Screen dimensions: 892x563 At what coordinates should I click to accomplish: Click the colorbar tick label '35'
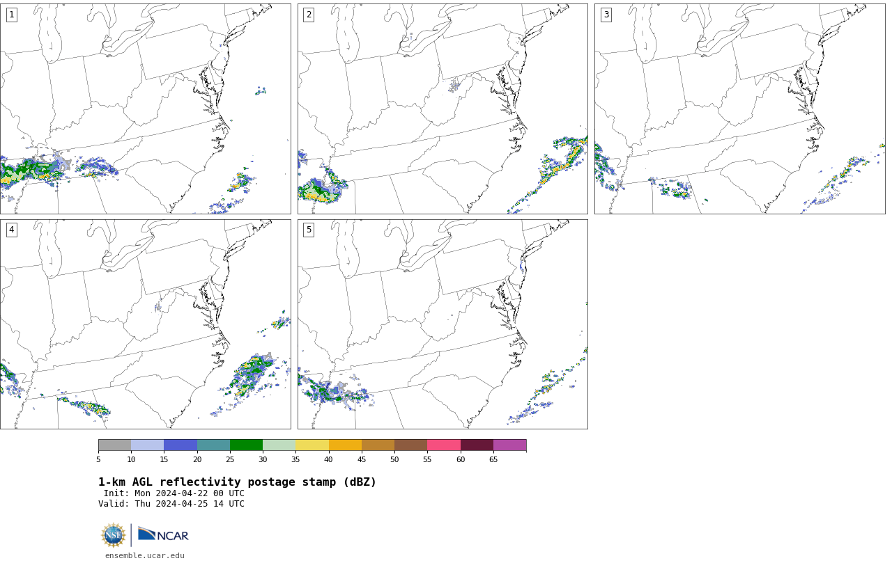coord(295,459)
